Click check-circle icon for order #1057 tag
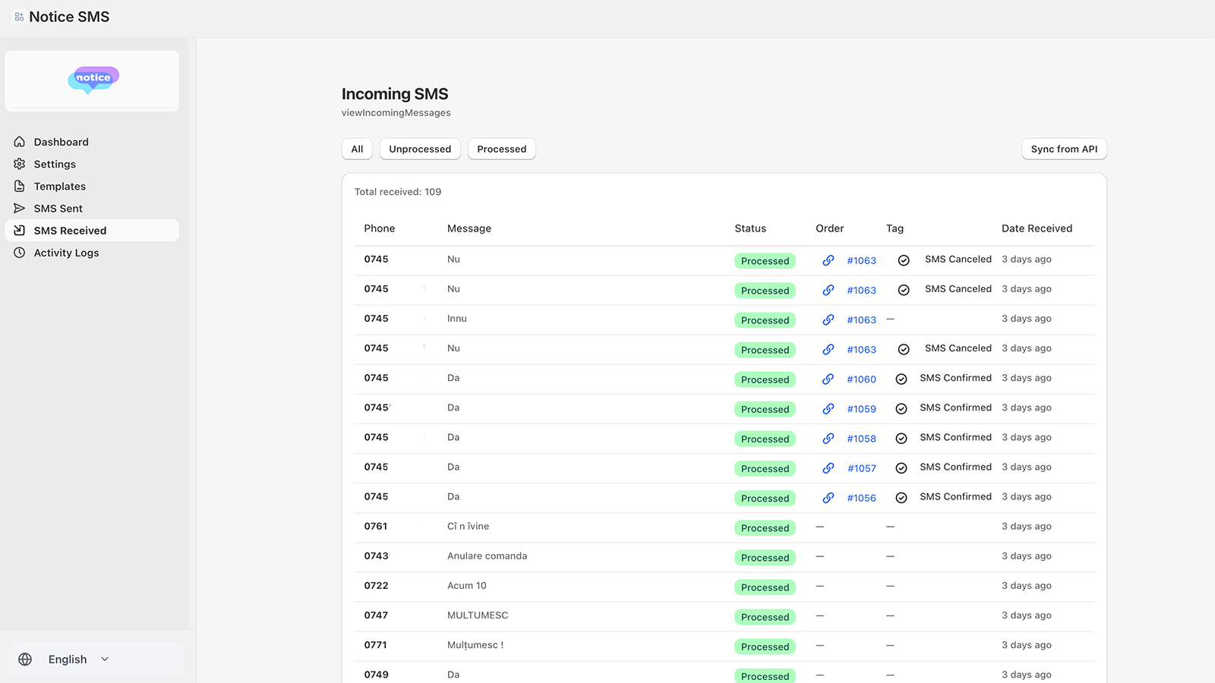The height and width of the screenshot is (683, 1215). [901, 468]
